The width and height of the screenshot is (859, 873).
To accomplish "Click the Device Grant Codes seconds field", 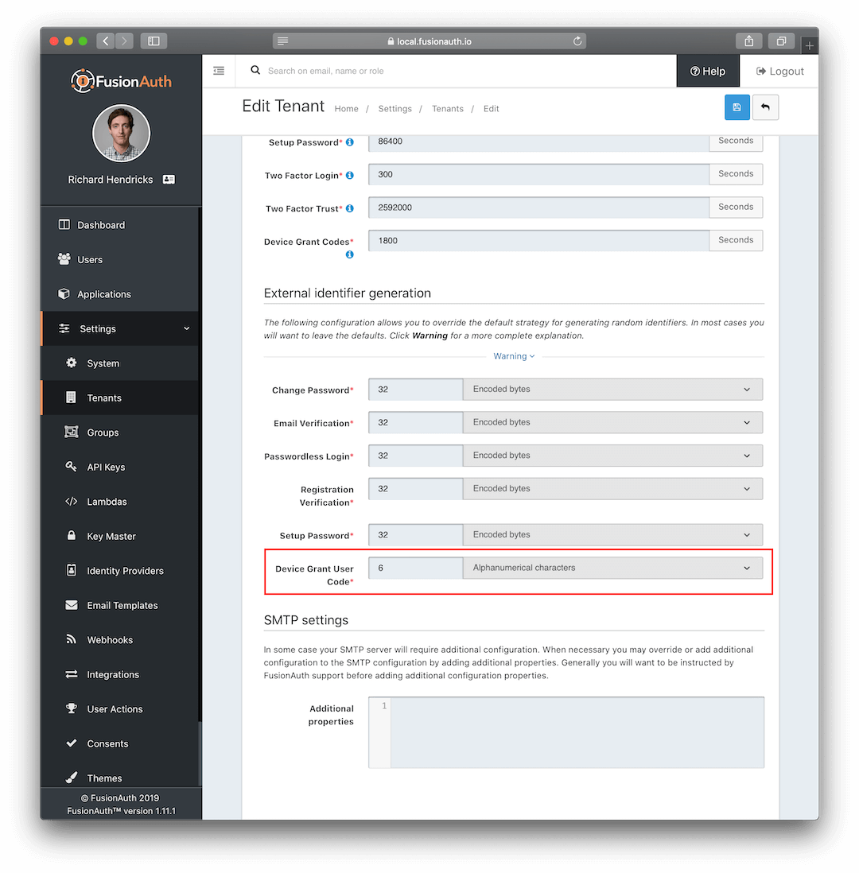I will coord(538,240).
